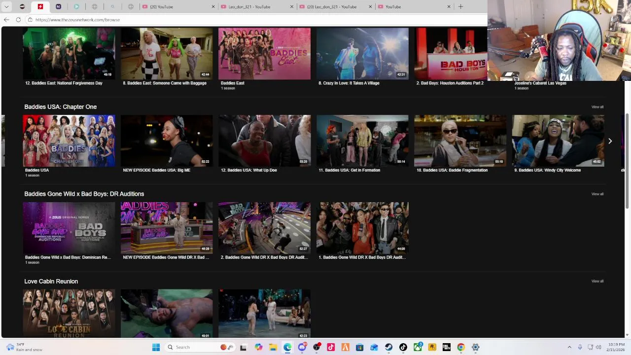Viewport: 631px width, 355px height.
Task: Open Rockstar Games launcher in taskbar
Action: (432, 347)
